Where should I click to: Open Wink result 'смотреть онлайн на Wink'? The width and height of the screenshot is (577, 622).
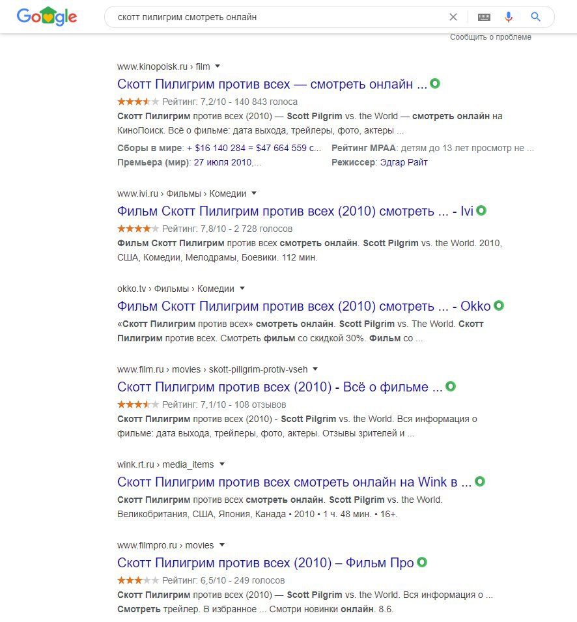[x=294, y=482]
